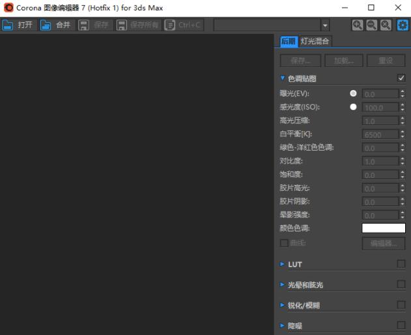Click the 保存 (Save) disk icon
The image size is (411, 335).
point(84,25)
